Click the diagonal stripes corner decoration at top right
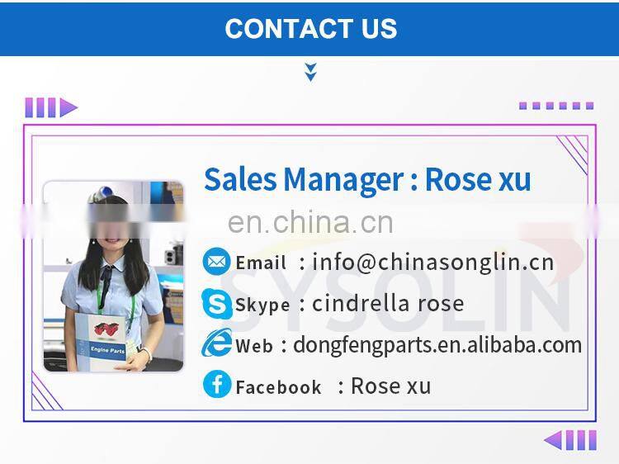The height and width of the screenshot is (464, 619). point(573,154)
